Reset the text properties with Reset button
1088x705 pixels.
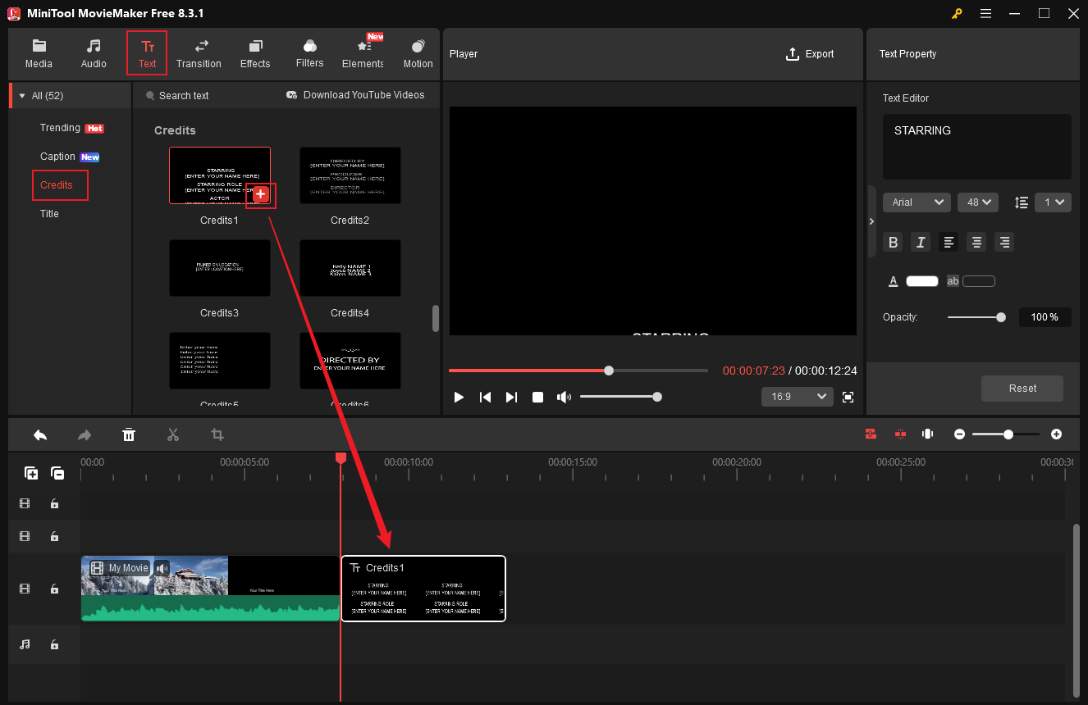point(1022,389)
